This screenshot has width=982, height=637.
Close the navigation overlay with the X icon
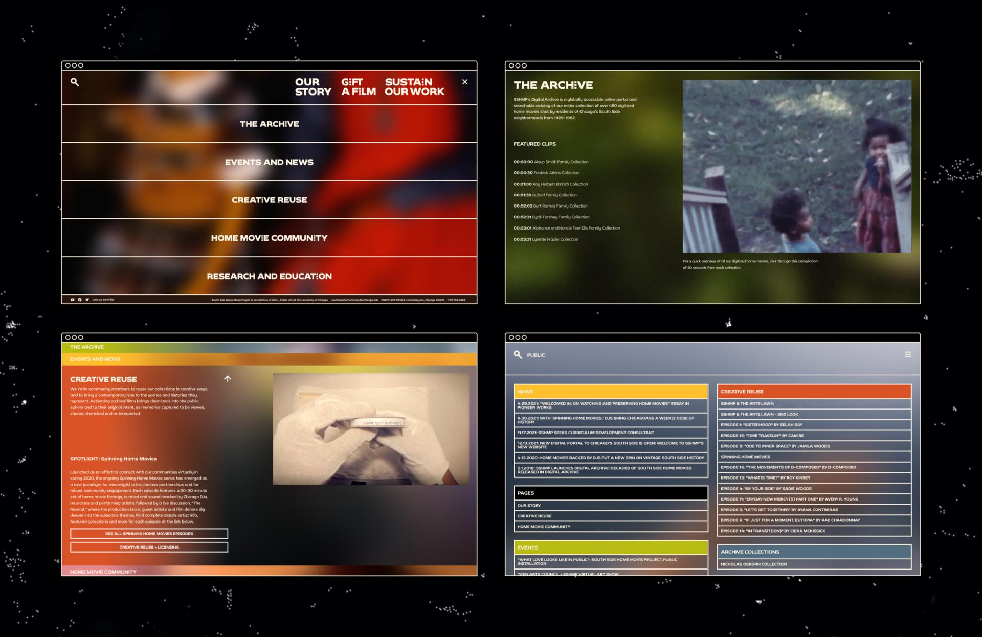(x=464, y=81)
